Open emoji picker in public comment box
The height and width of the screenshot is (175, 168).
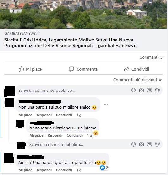134,90
